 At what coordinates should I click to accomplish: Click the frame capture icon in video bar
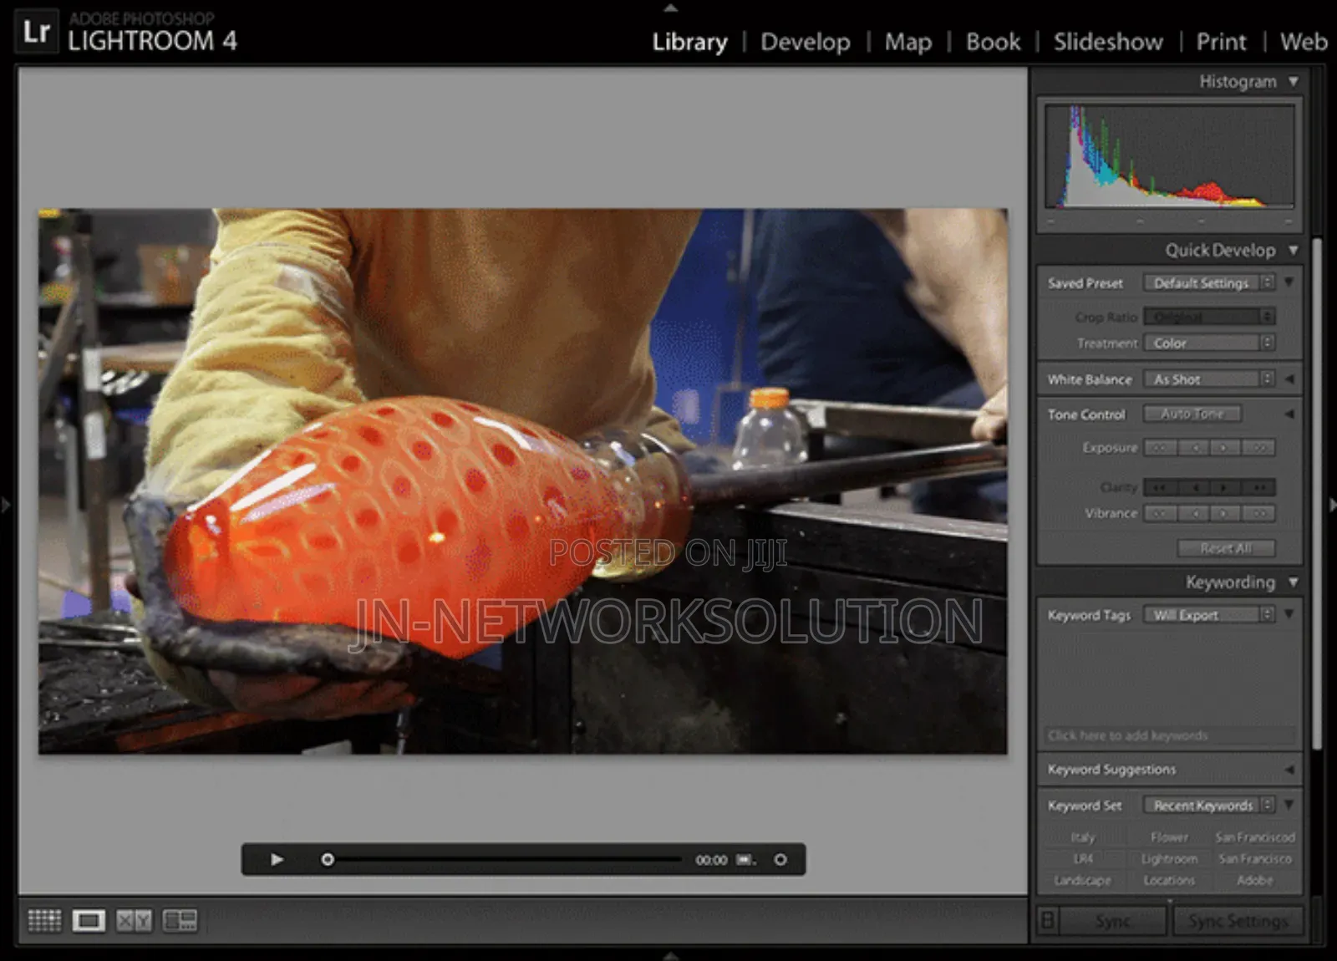pyautogui.click(x=745, y=859)
